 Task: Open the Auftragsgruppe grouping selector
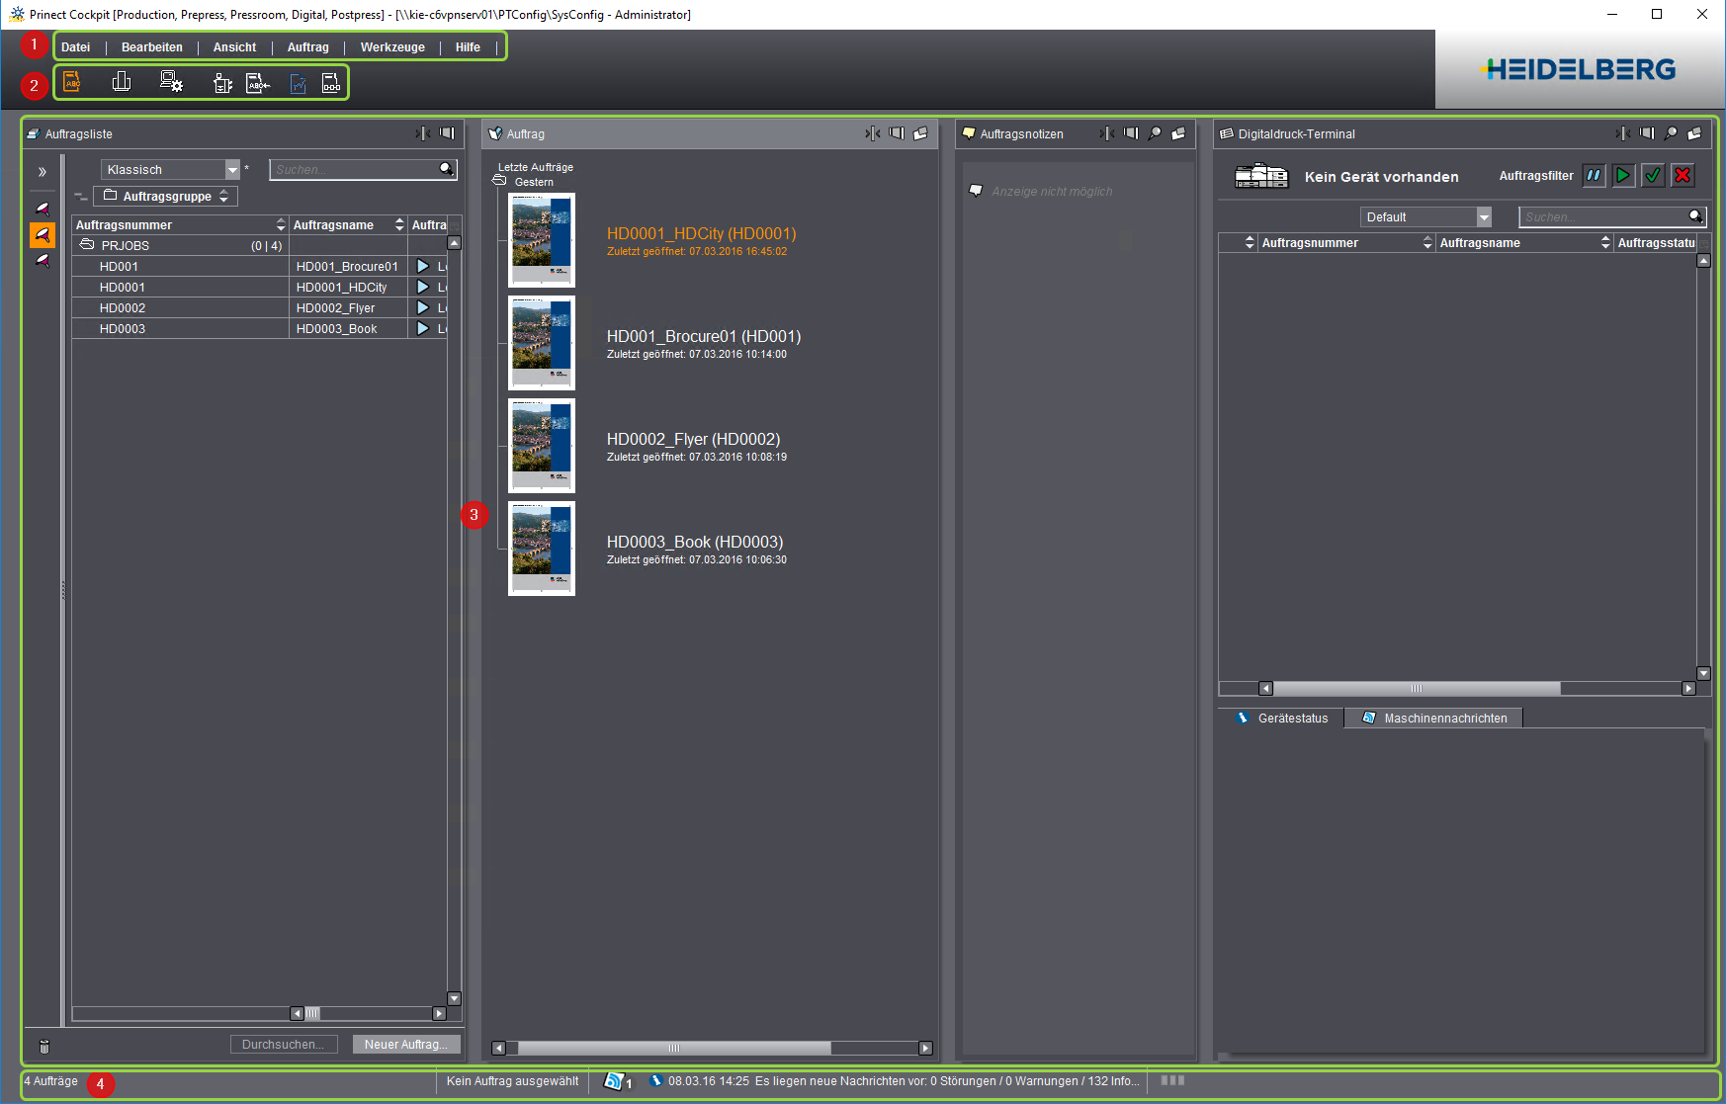coord(166,196)
